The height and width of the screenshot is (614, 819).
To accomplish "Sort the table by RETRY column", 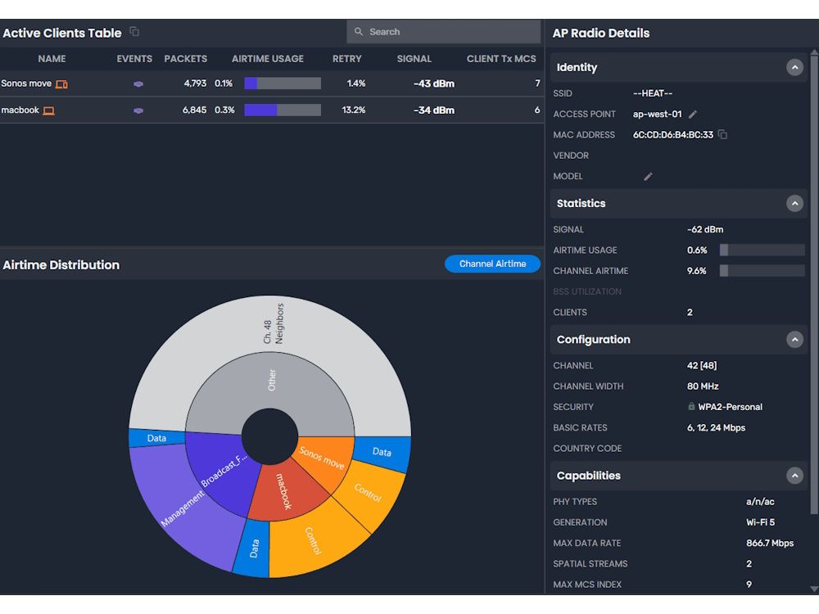I will (x=346, y=58).
